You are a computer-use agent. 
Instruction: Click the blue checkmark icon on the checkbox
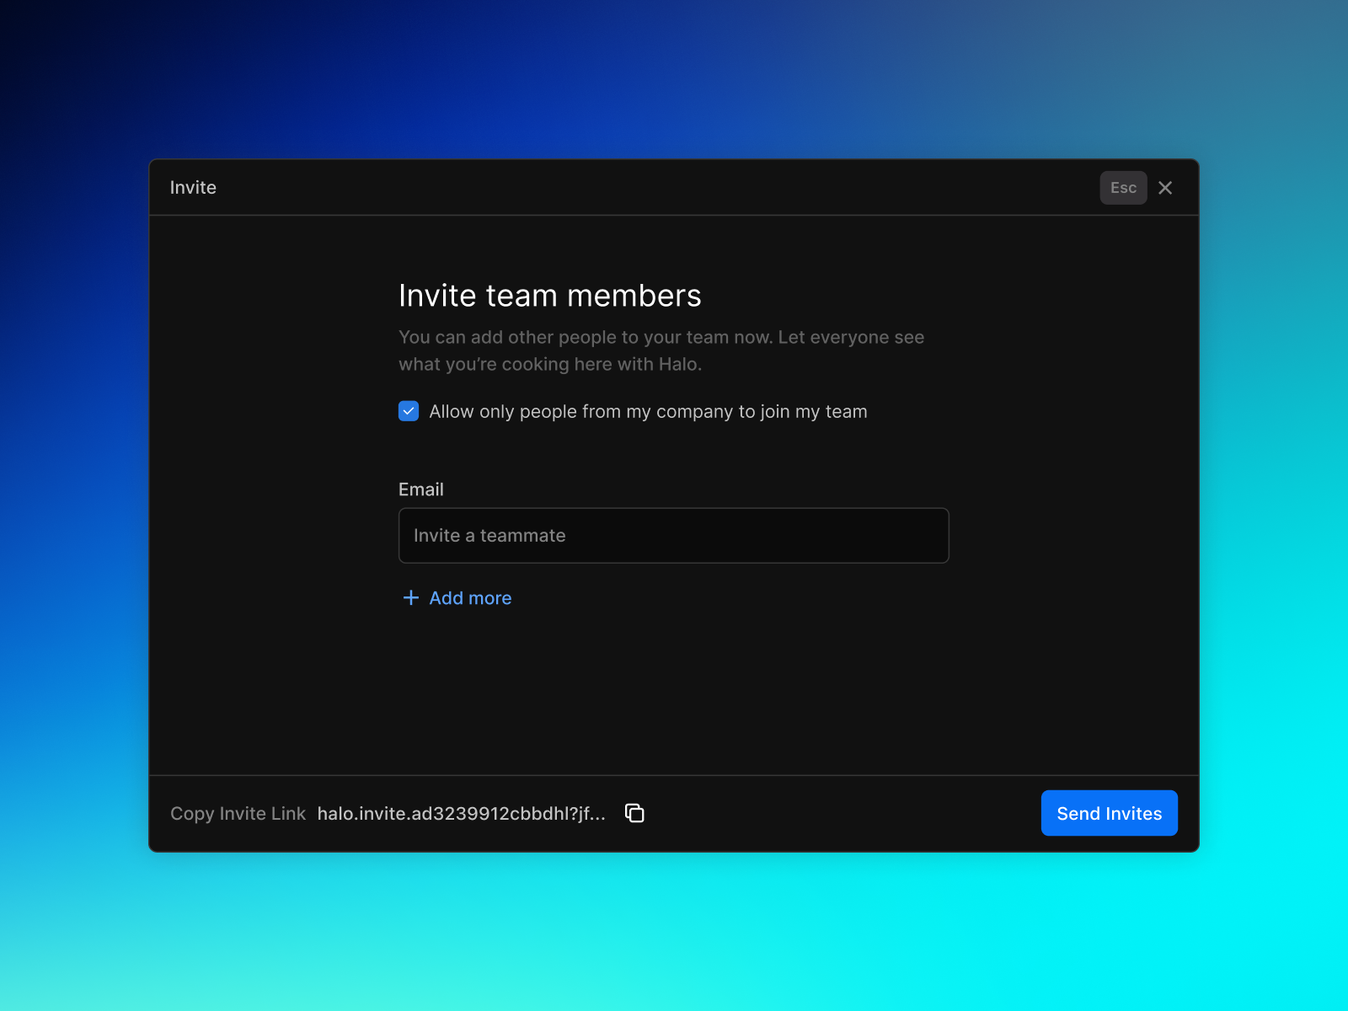tap(409, 411)
